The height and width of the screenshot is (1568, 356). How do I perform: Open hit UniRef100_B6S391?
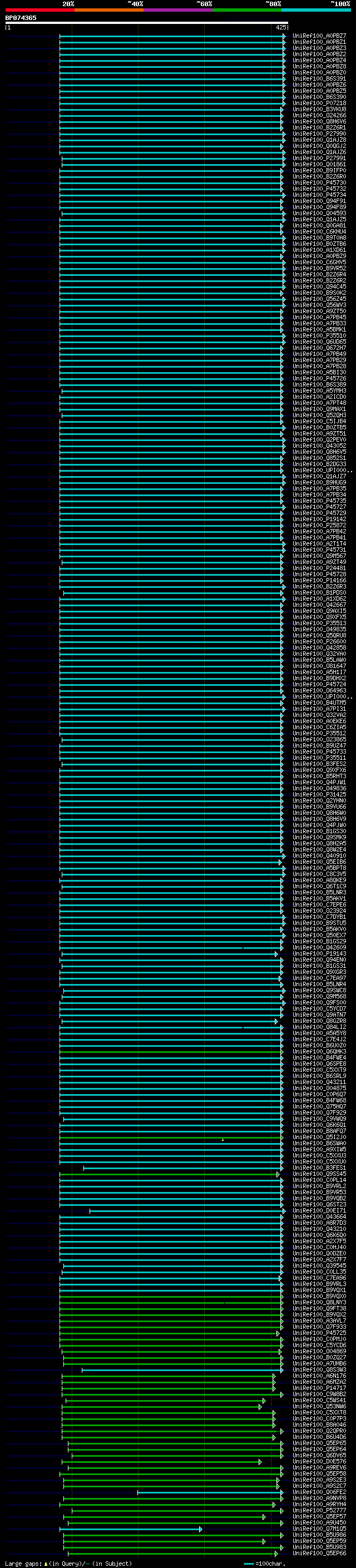319,78
